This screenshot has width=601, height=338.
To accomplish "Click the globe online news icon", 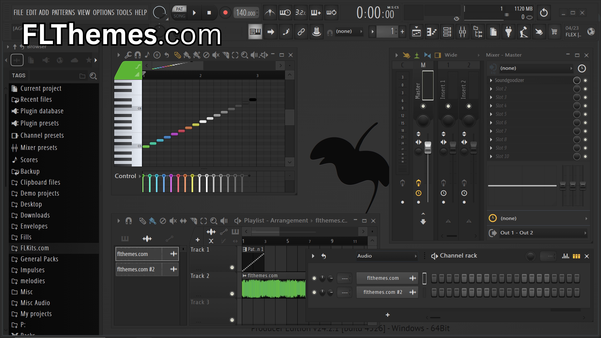I will (x=591, y=32).
